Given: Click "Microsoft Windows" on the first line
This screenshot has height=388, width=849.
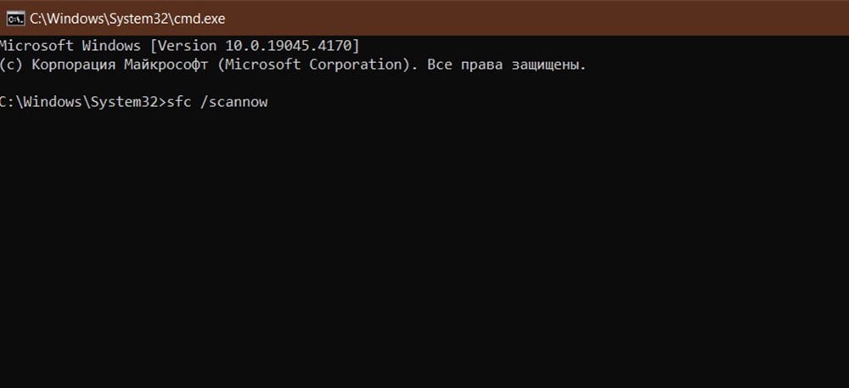Looking at the screenshot, I should pos(68,44).
